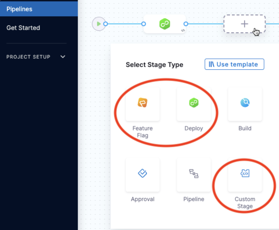
Task: Click the code toggle on the Deploy stage node
Action: click(x=183, y=30)
